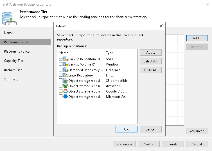Enable the Linux Repository checkbox

click(60, 75)
